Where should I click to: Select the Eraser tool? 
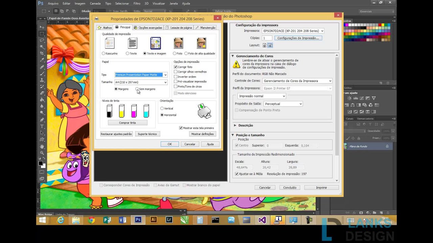pos(42,93)
